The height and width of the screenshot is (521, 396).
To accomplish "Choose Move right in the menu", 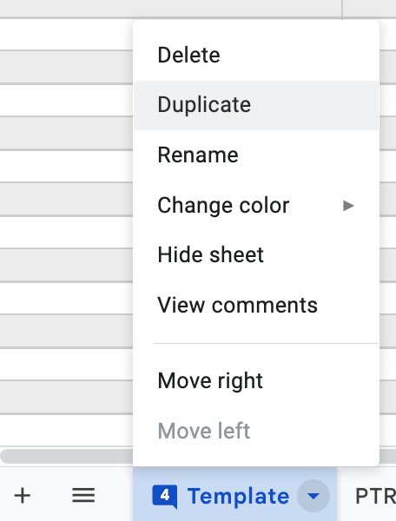I will coord(256,381).
